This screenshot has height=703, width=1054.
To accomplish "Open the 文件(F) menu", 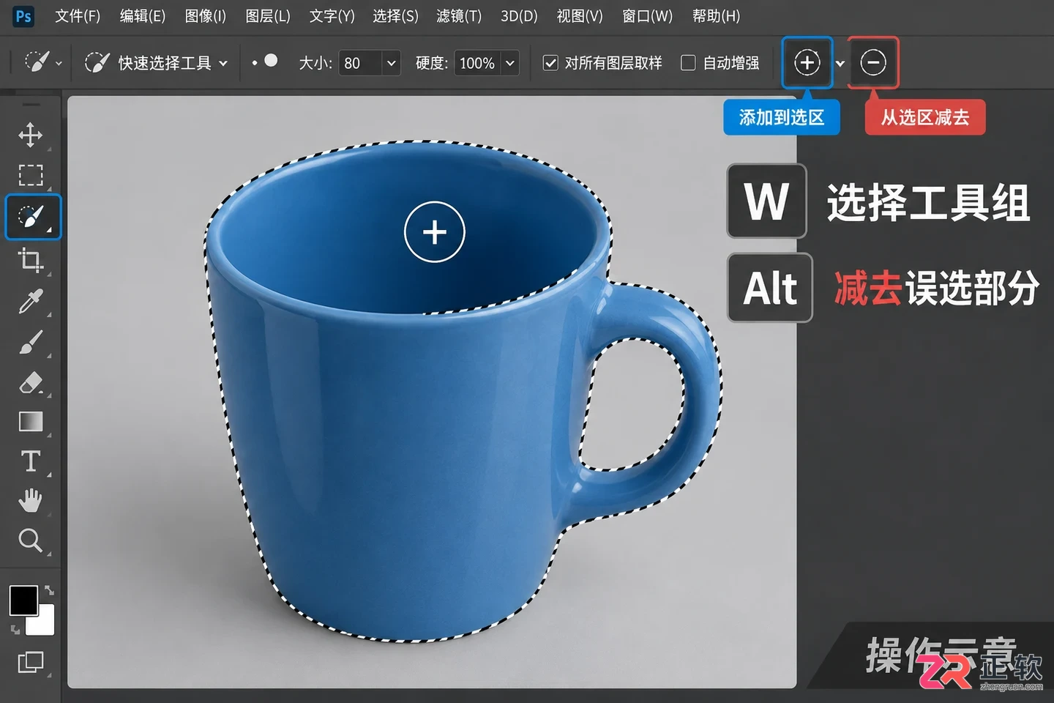I will tap(78, 16).
